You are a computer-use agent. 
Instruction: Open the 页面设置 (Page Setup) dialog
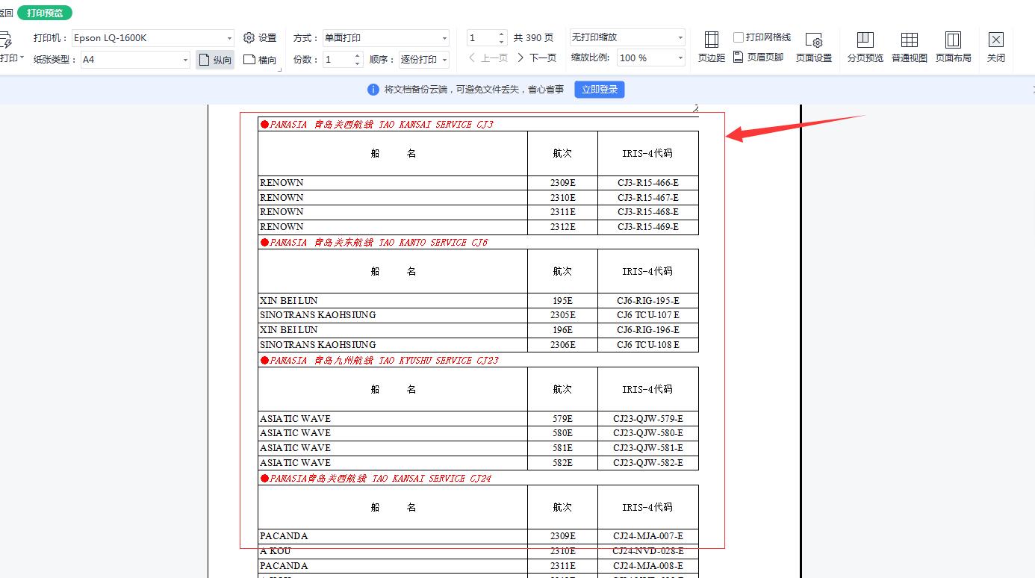[813, 45]
